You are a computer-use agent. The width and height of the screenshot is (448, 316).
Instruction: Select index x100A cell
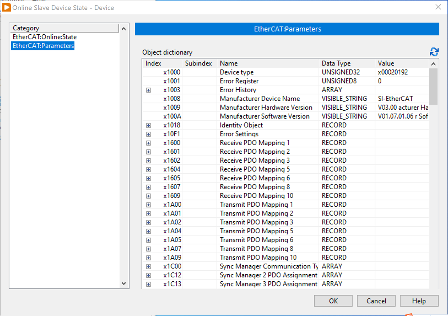coord(172,116)
